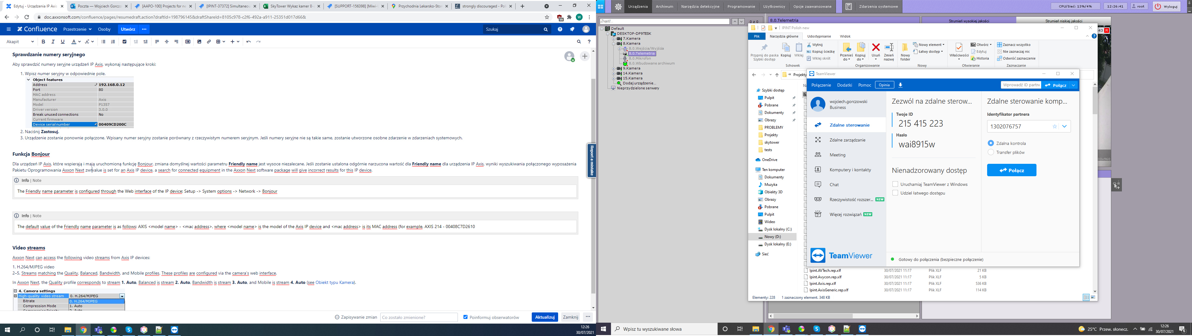Toggle bold formatting in Confluence editor
This screenshot has width=1192, height=336.
(43, 42)
